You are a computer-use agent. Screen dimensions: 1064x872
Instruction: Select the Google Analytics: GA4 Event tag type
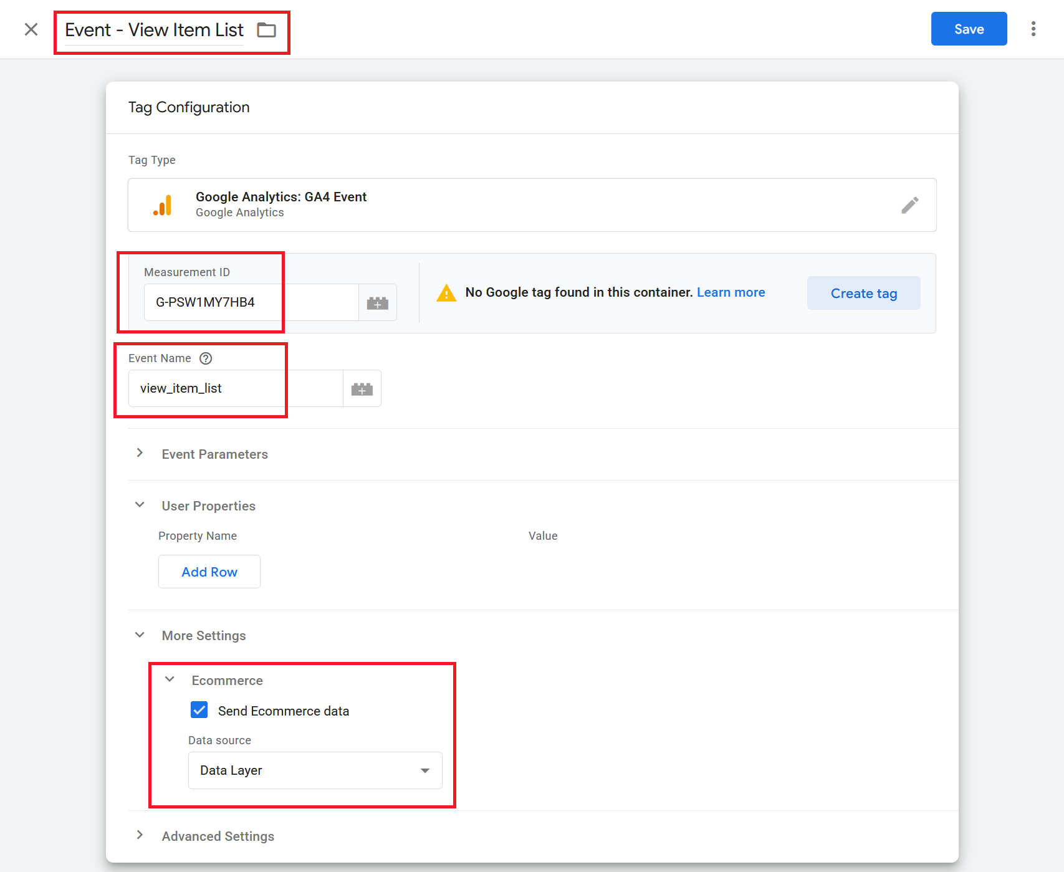click(532, 205)
